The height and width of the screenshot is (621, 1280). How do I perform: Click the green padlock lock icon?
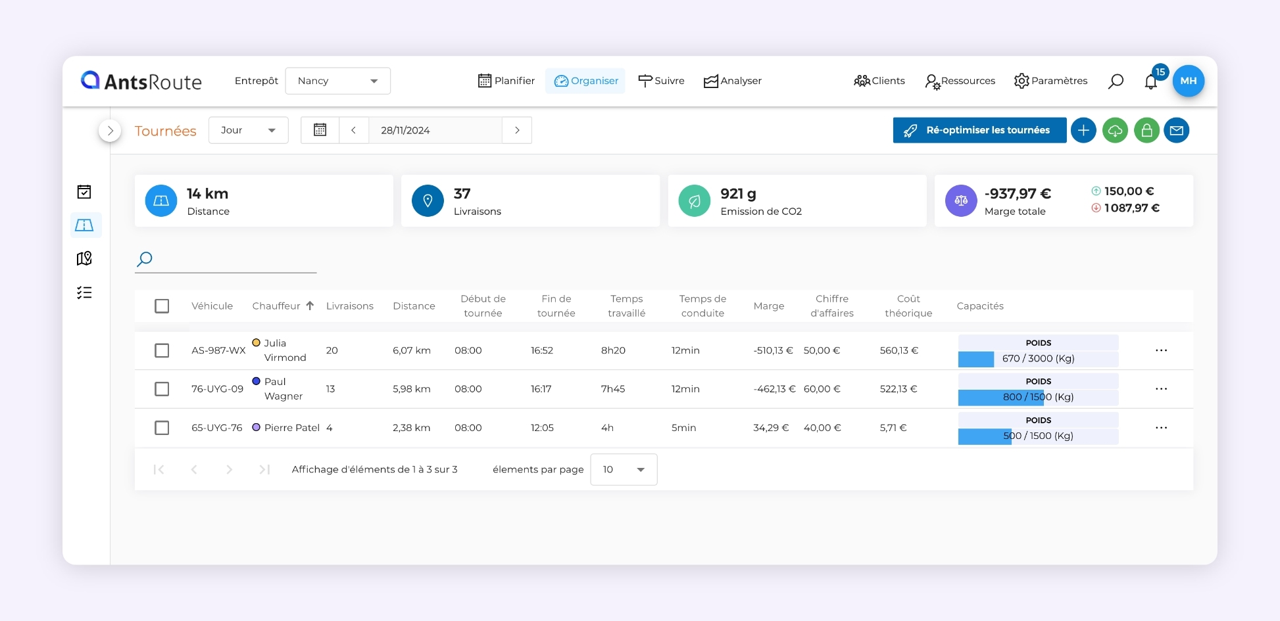pyautogui.click(x=1146, y=131)
